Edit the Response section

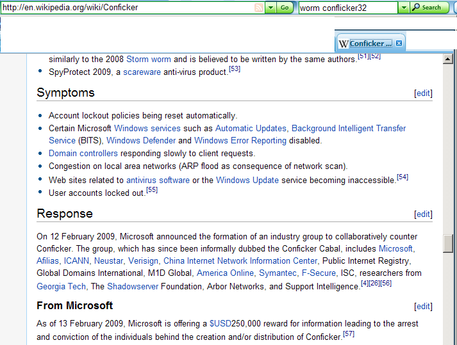pyautogui.click(x=423, y=214)
